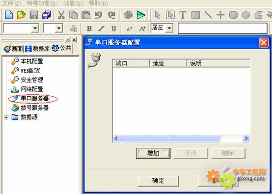This screenshot has width=272, height=194.
Task: Run project with green play arrow
Action: (141, 15)
